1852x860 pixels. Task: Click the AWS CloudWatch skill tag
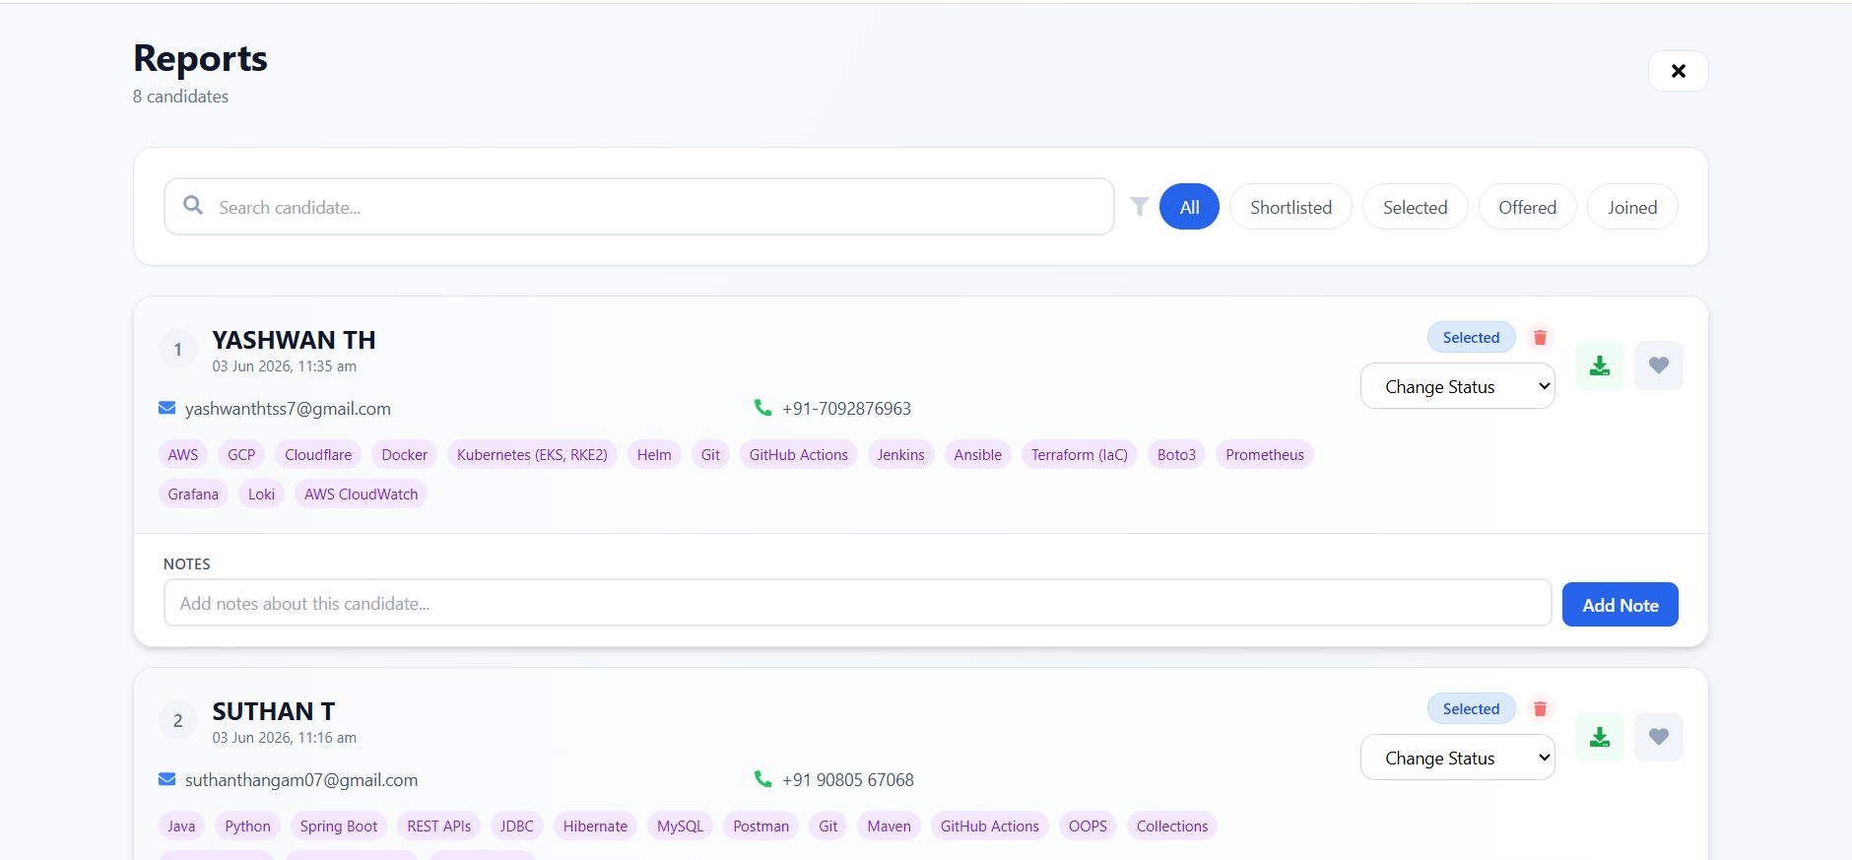pyautogui.click(x=361, y=495)
